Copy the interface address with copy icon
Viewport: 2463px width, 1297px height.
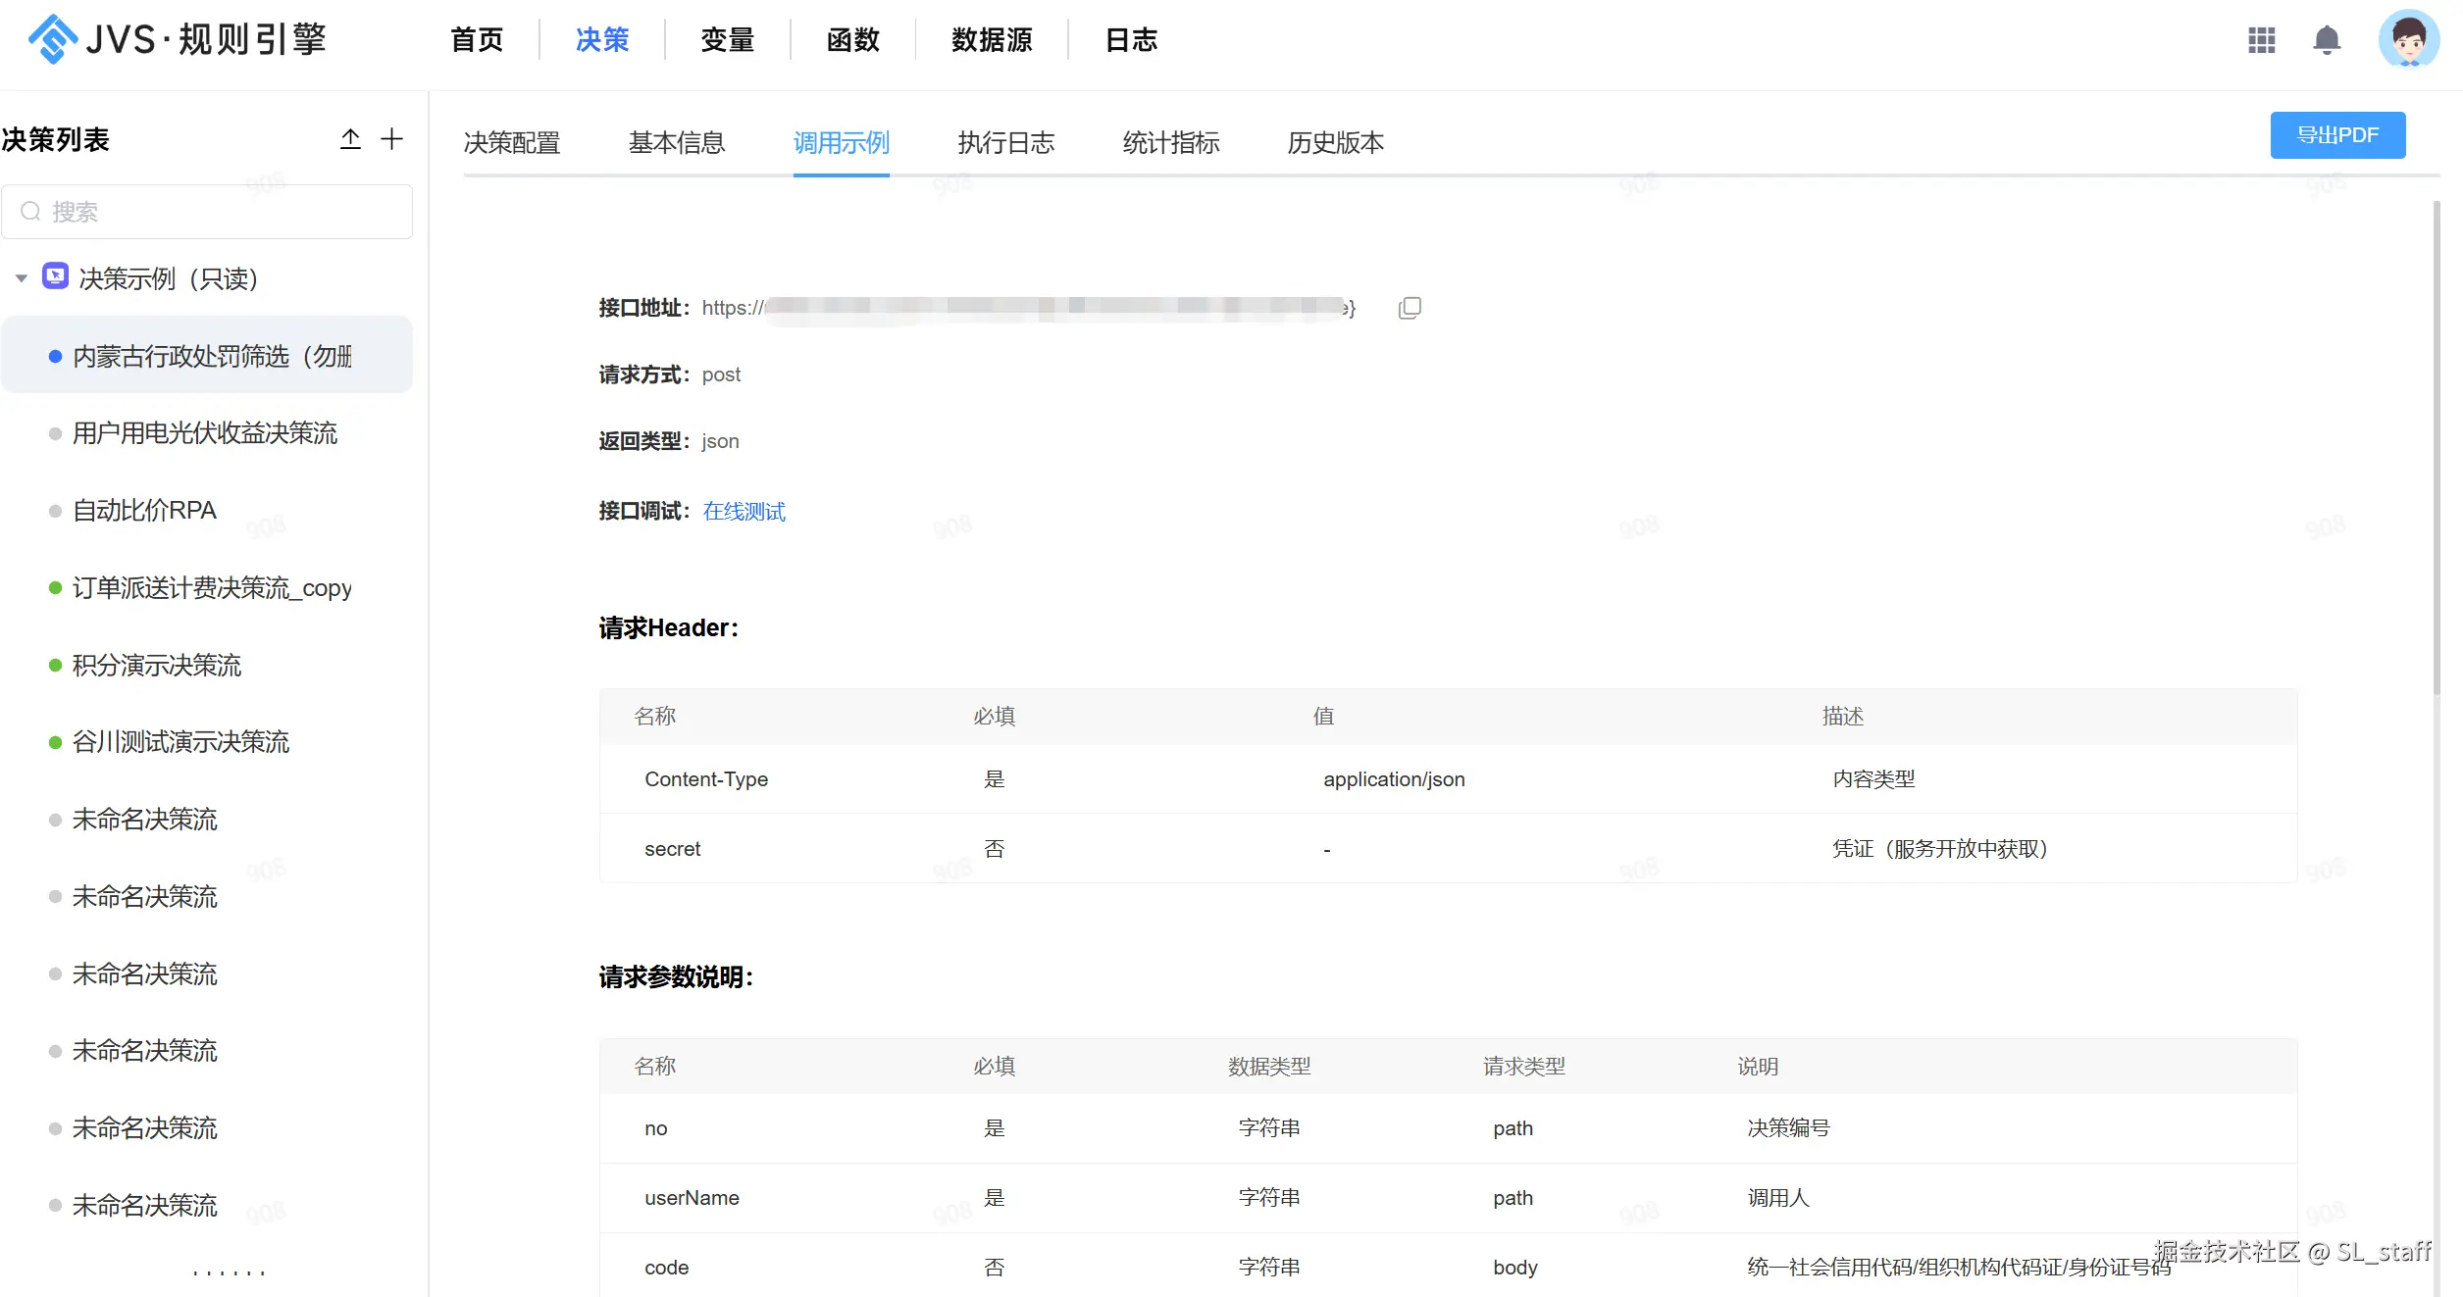[x=1410, y=308]
